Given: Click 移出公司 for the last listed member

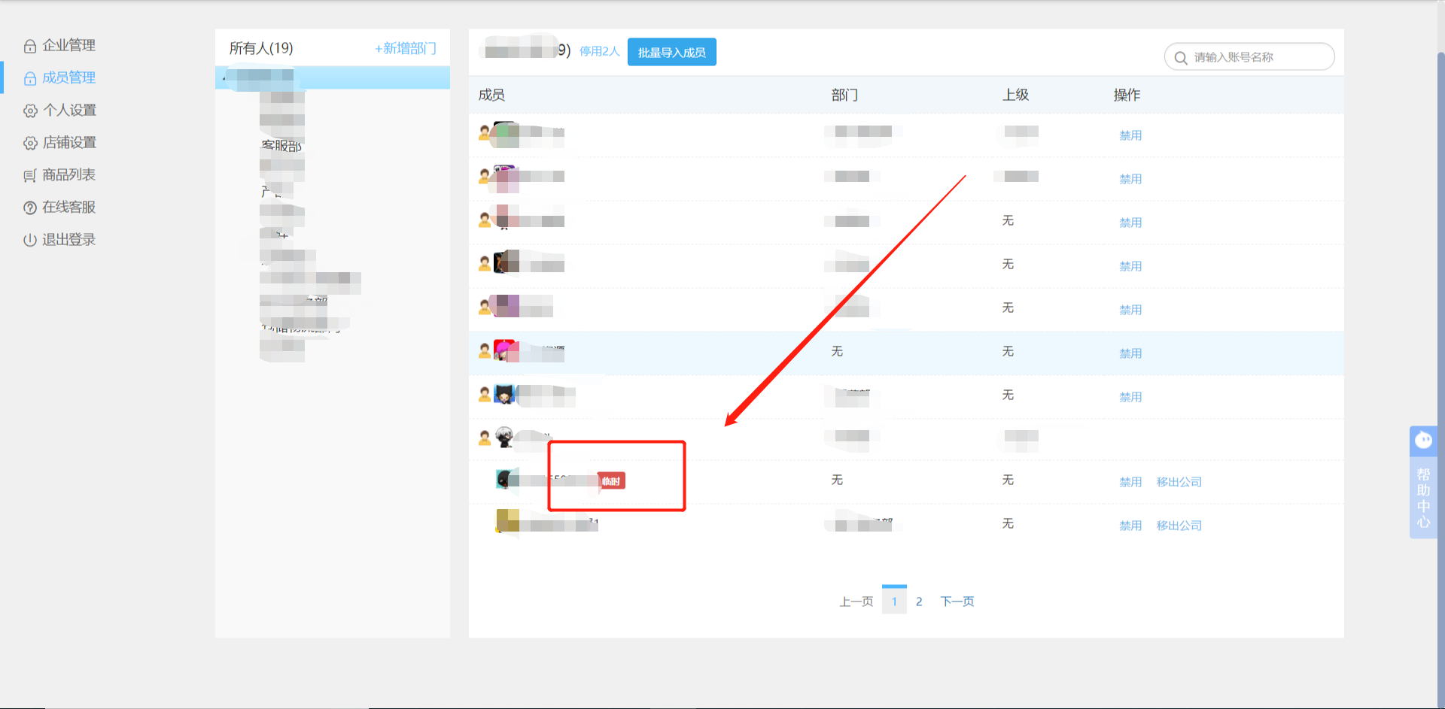Looking at the screenshot, I should pyautogui.click(x=1179, y=526).
